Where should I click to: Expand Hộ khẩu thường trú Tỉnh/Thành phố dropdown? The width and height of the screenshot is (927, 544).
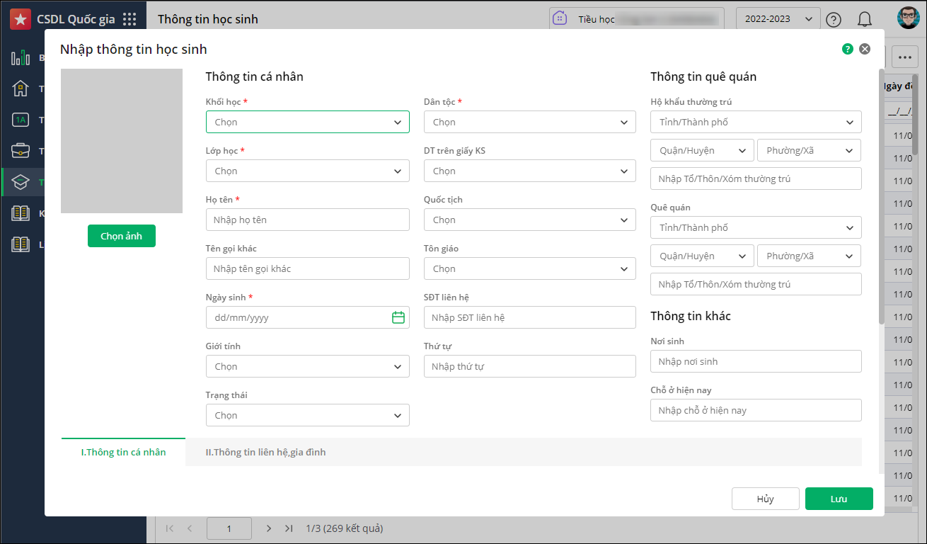(755, 122)
